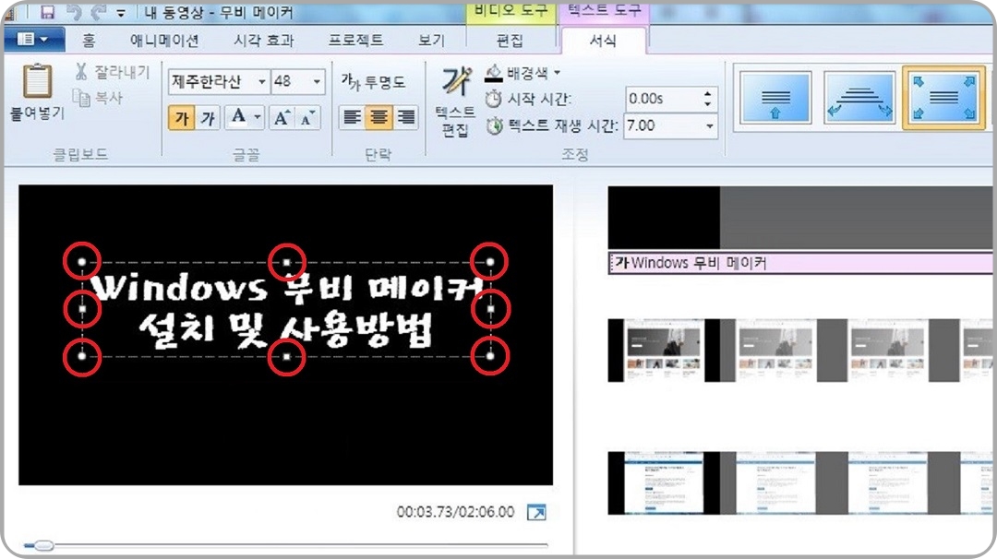Click the font color A icon
The image size is (997, 559).
238,117
